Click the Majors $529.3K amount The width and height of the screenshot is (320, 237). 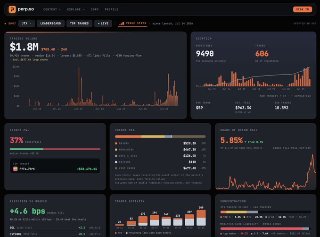point(189,144)
